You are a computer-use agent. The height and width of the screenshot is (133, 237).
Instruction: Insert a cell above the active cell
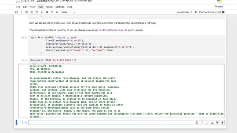[x=212, y=123]
